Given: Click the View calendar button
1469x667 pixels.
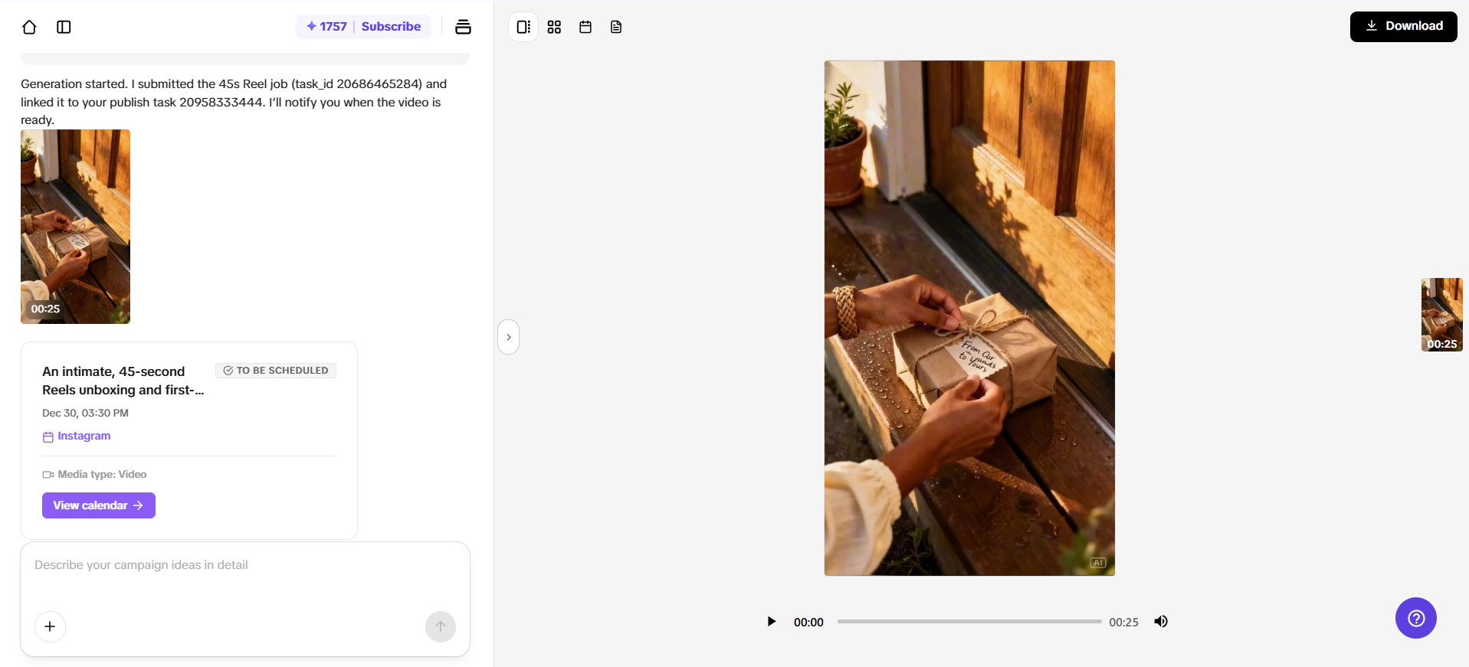Looking at the screenshot, I should pos(99,505).
